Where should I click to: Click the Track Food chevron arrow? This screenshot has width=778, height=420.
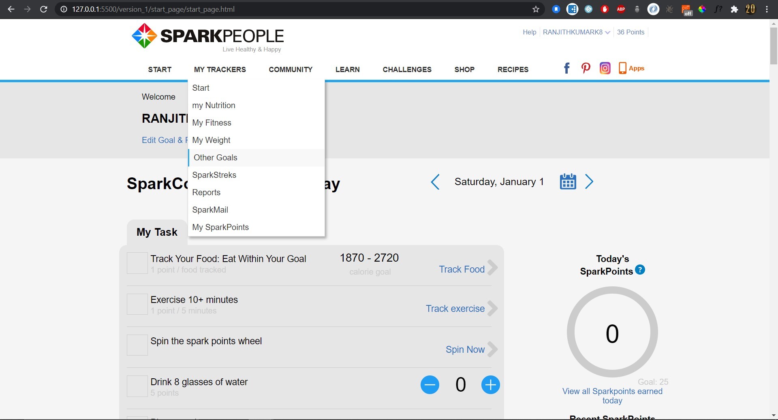tap(493, 268)
